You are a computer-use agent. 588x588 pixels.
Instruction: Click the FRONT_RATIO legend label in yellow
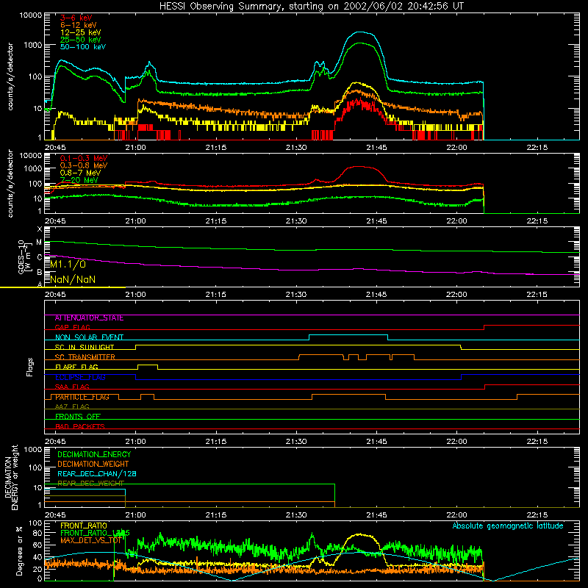84,526
